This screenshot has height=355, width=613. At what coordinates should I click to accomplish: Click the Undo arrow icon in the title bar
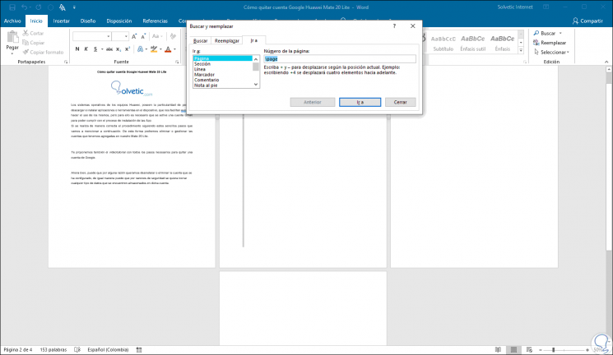[24, 7]
